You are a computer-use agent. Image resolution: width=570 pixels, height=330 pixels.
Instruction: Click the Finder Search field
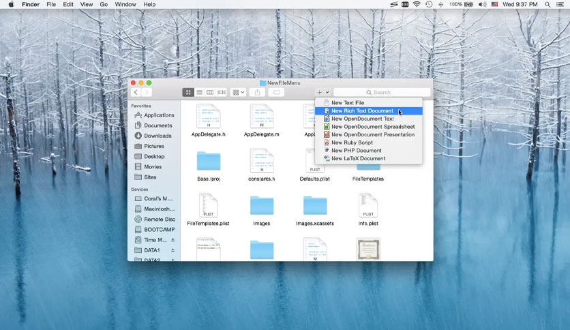(x=382, y=92)
